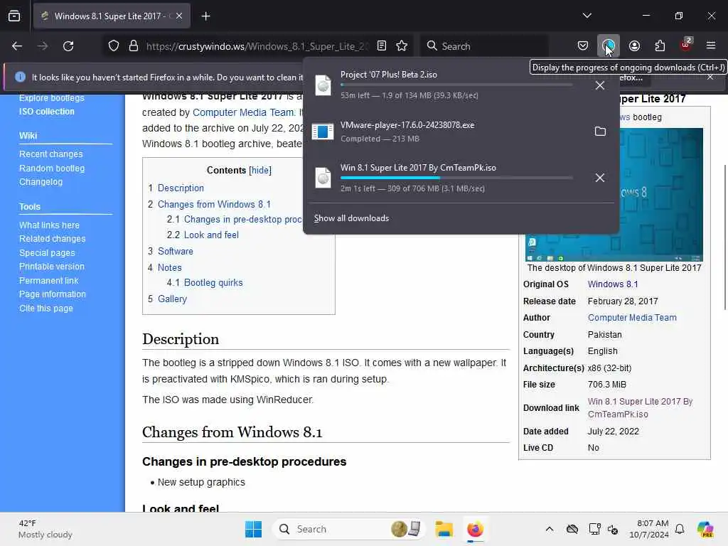Open Copilot preview icon in taskbar
This screenshot has width=728, height=546.
tap(705, 529)
